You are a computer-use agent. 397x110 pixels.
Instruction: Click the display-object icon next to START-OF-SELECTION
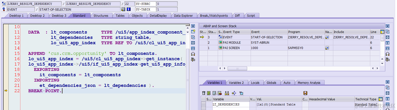(x=123, y=9)
